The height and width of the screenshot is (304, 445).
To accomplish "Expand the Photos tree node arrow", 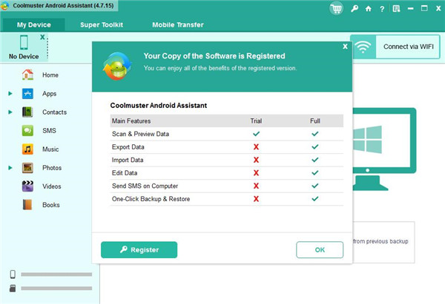I will click(10, 168).
